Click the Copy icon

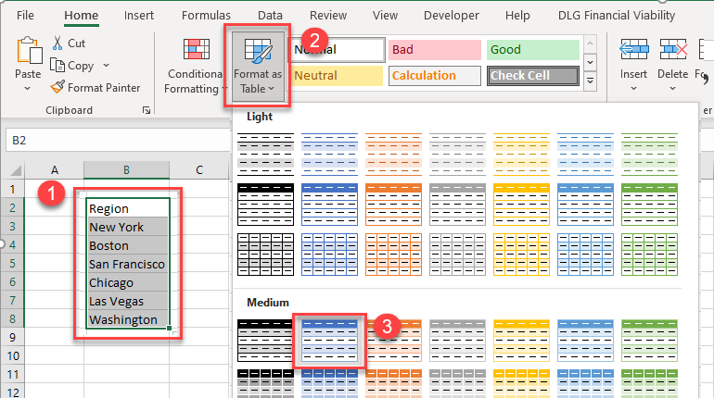coord(57,66)
